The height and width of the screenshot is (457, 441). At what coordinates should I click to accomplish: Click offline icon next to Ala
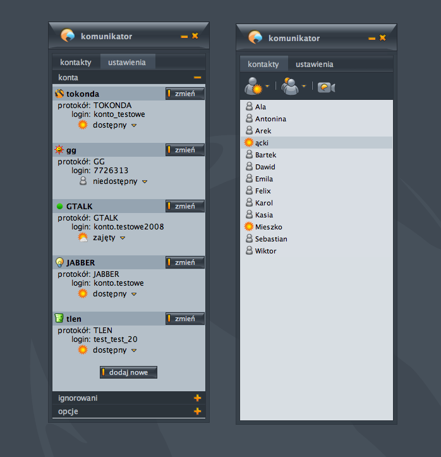(249, 106)
